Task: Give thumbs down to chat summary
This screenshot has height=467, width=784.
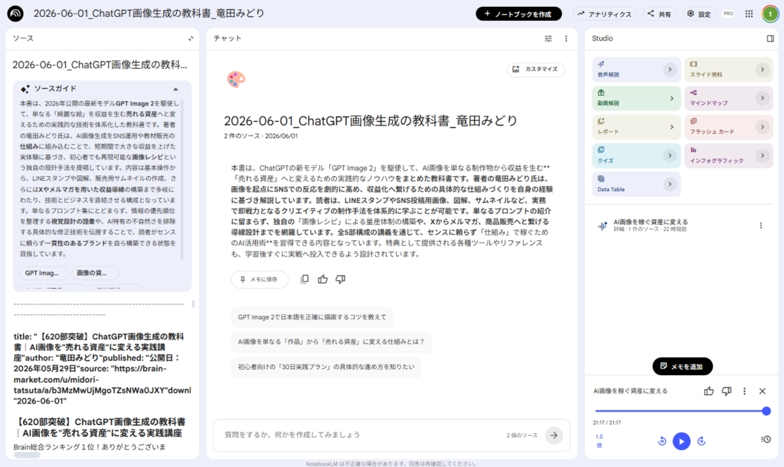Action: (x=341, y=279)
